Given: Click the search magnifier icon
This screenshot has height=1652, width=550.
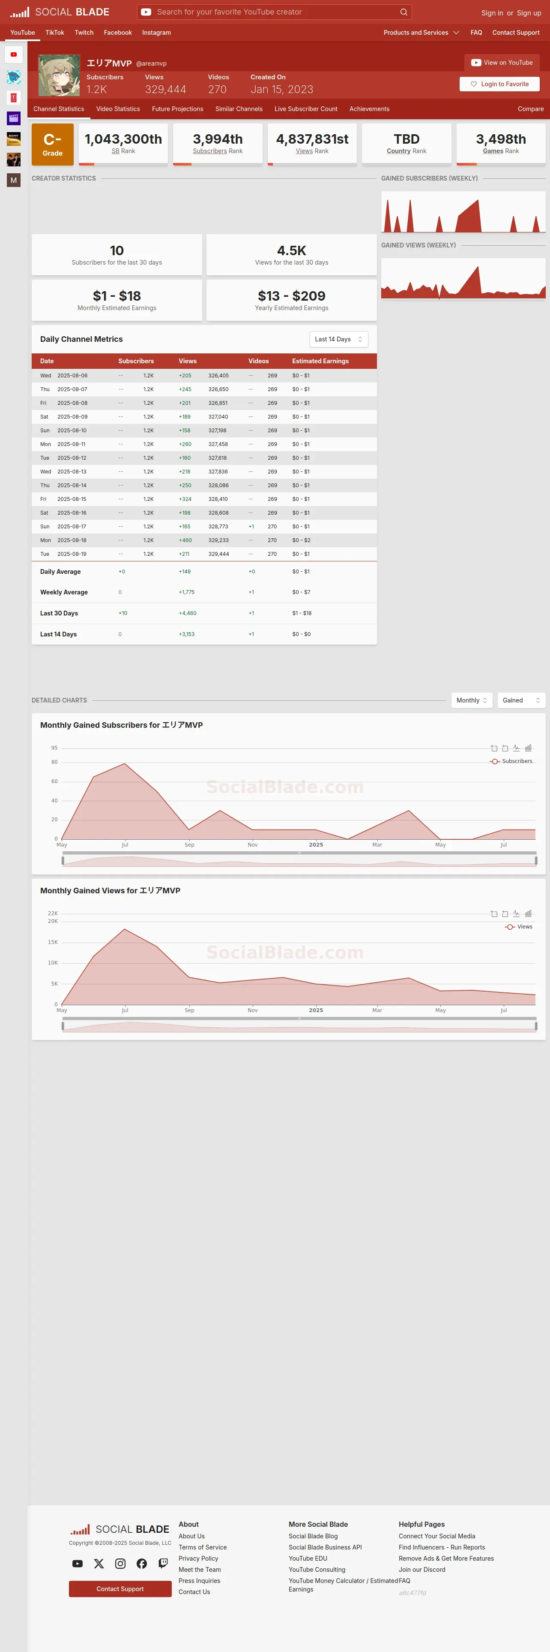Looking at the screenshot, I should coord(404,12).
